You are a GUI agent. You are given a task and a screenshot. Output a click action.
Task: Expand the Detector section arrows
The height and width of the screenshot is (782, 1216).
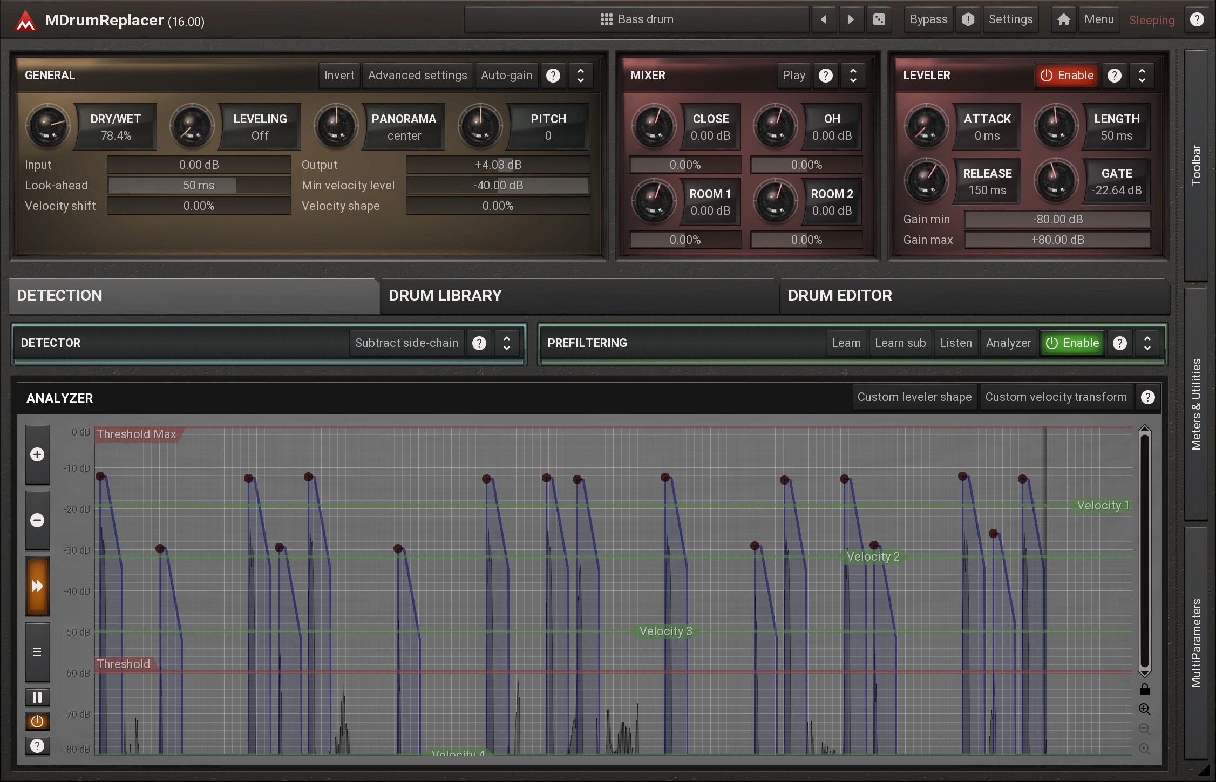click(x=507, y=343)
